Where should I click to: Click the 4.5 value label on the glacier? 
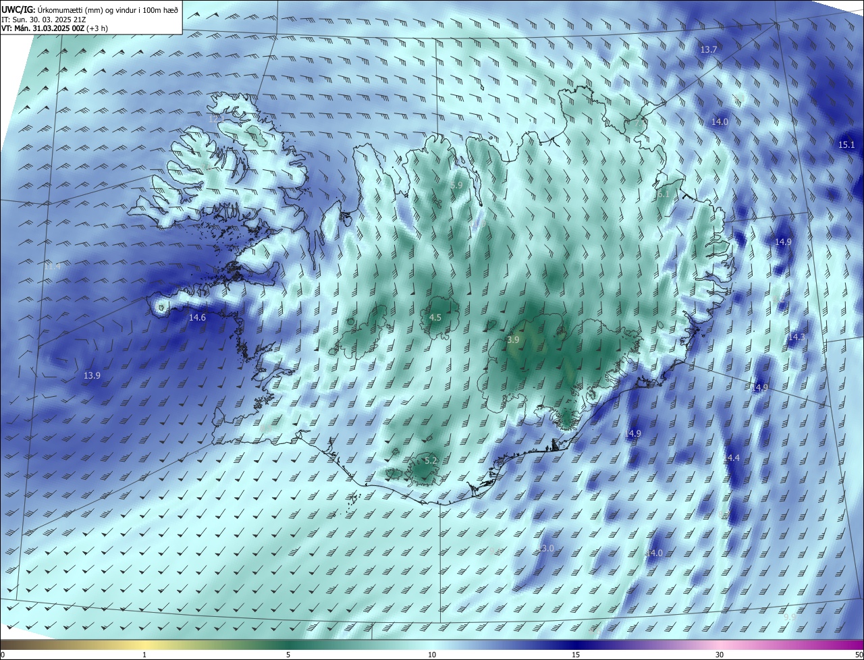click(435, 317)
